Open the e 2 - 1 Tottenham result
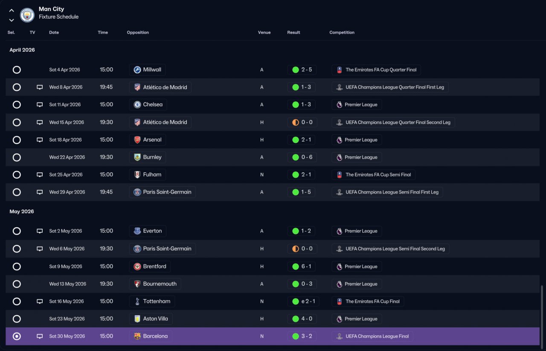The image size is (546, 351). [x=303, y=302]
